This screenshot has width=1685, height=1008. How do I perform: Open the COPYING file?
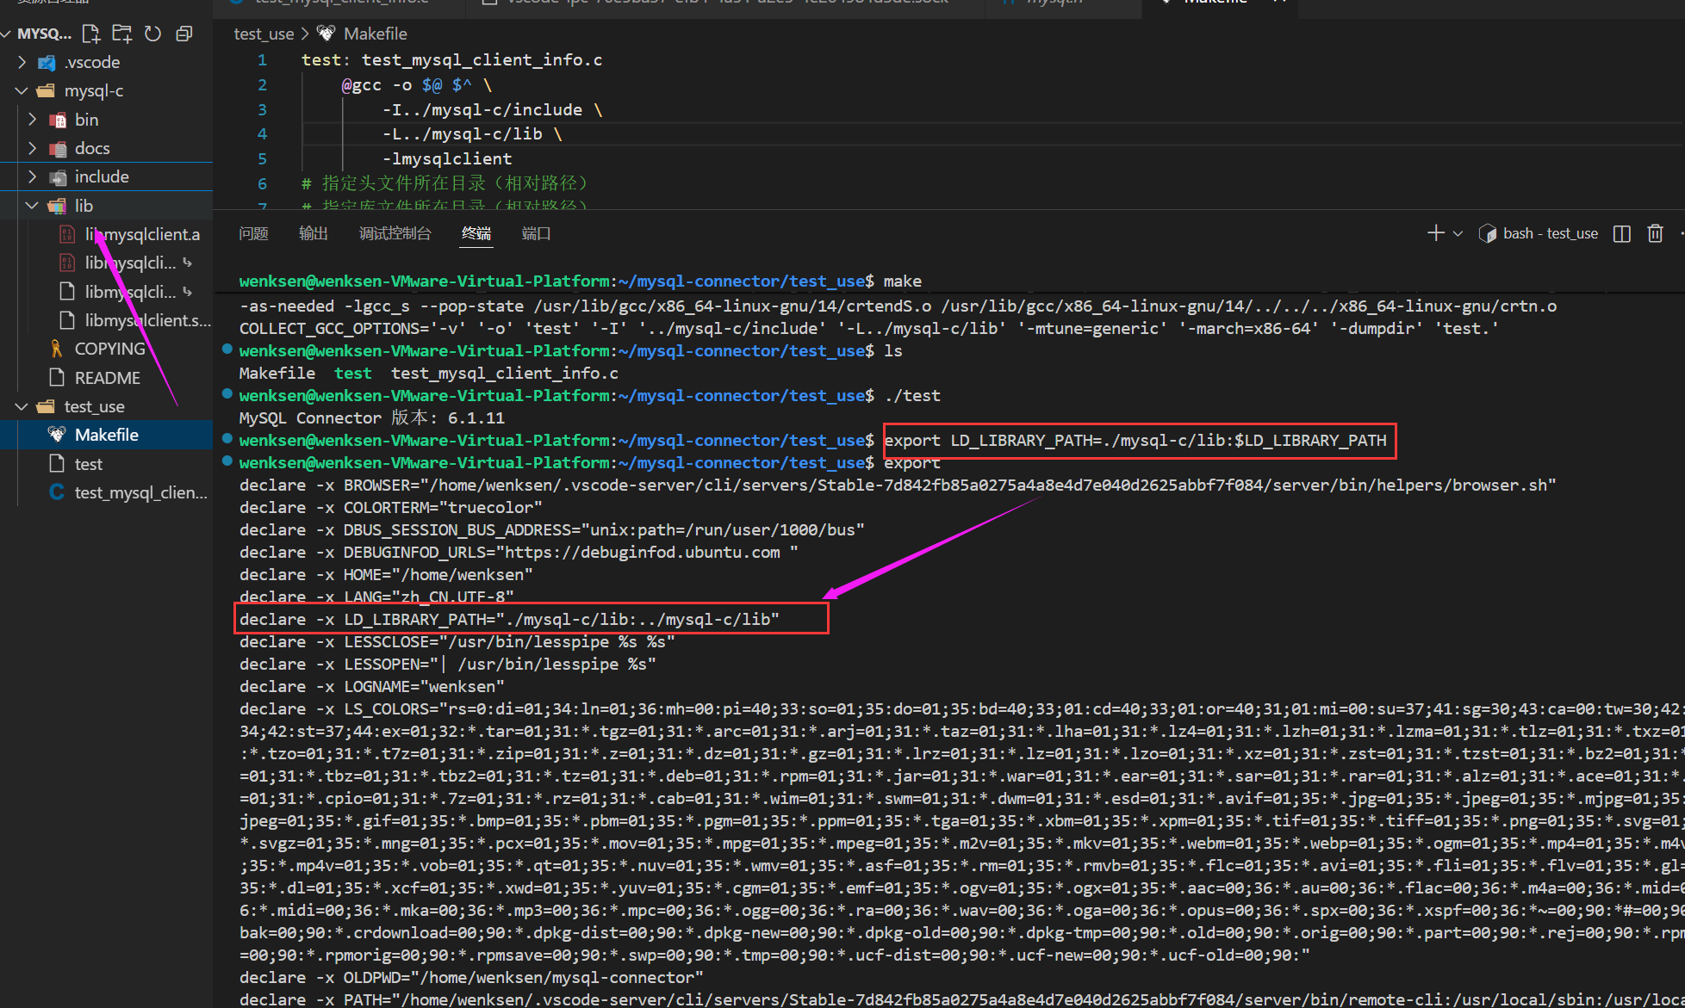pyautogui.click(x=109, y=349)
